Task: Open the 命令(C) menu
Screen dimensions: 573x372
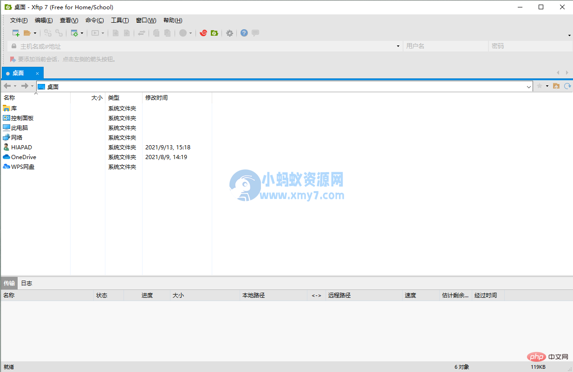Action: click(94, 20)
